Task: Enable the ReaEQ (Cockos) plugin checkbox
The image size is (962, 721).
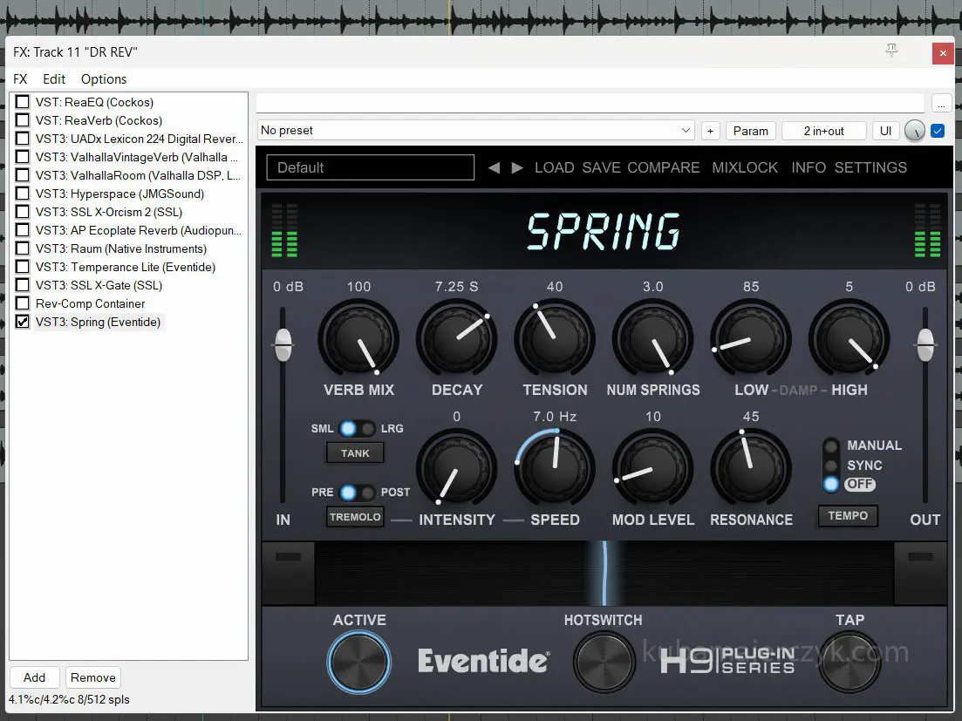Action: [23, 102]
